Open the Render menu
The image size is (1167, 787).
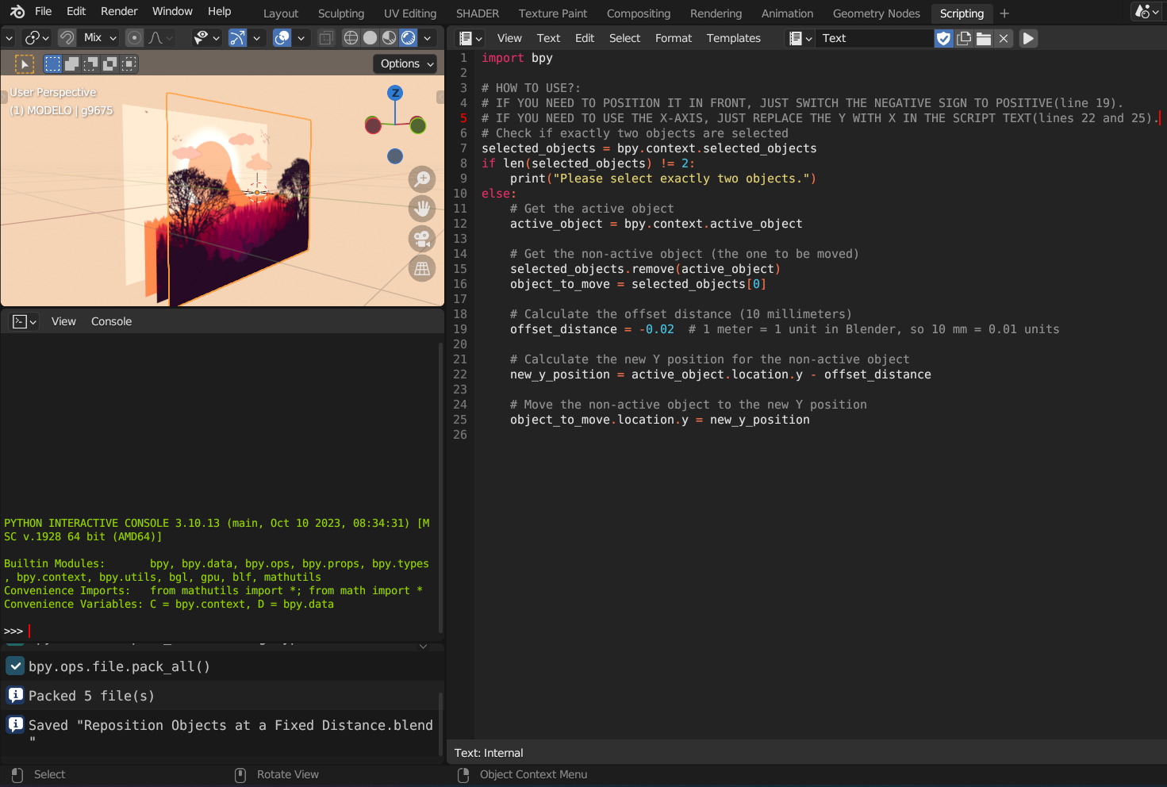(x=119, y=11)
